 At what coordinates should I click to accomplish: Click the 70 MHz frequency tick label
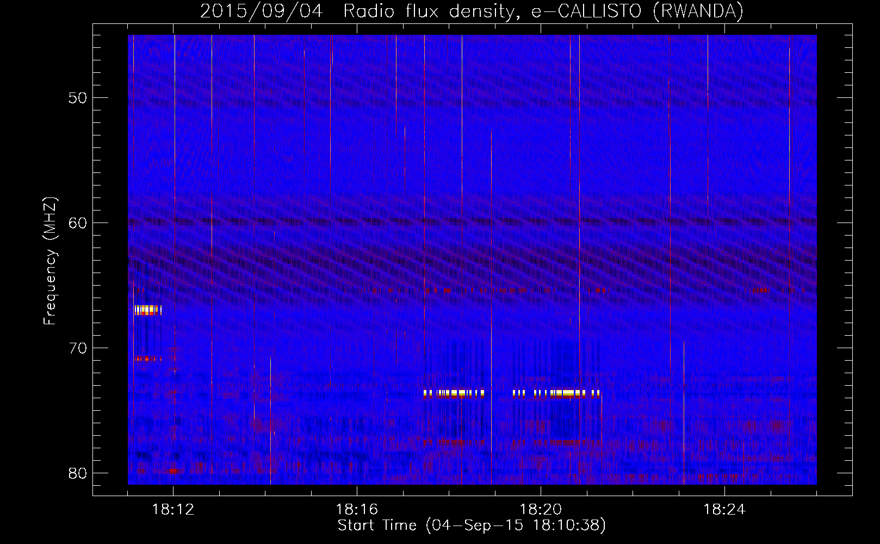(78, 348)
